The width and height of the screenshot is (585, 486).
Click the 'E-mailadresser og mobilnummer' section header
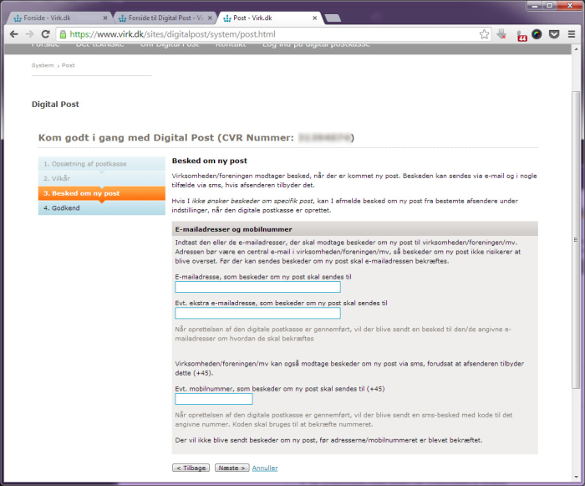(x=355, y=229)
